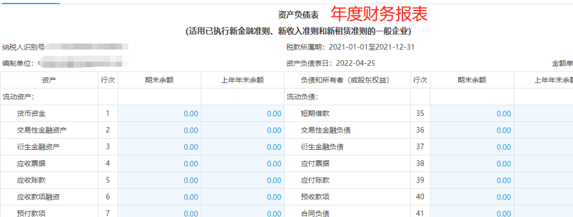Click the 纳税人识别号 label
Screen dimensions: 573x217
(23, 47)
